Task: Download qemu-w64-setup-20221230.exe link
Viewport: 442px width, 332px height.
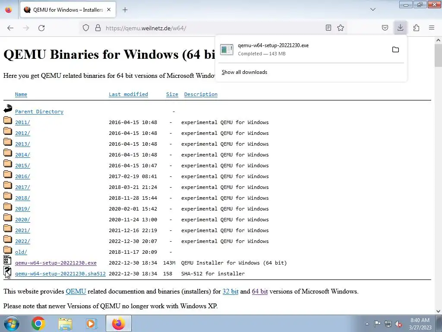Action: click(56, 263)
